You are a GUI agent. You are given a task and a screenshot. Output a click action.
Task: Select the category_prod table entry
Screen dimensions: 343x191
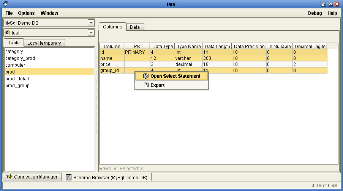click(20, 58)
